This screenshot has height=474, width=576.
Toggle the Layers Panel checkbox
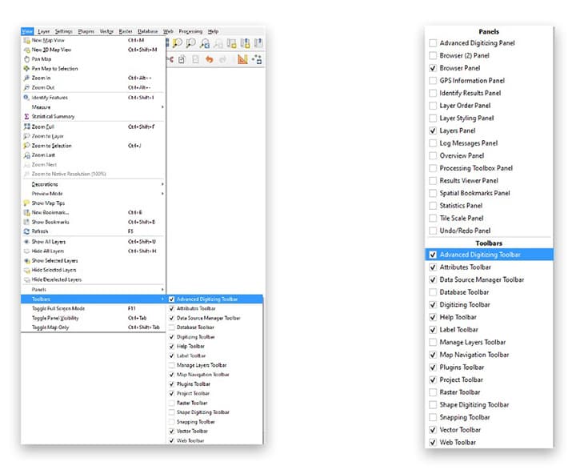tap(433, 131)
